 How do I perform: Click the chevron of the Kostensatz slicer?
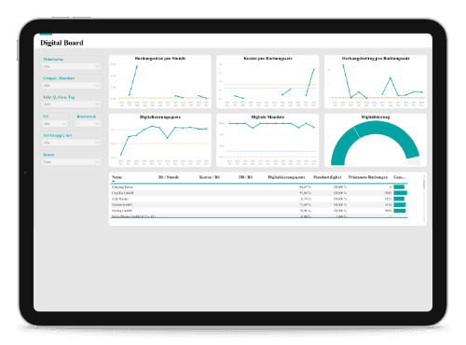[97, 124]
